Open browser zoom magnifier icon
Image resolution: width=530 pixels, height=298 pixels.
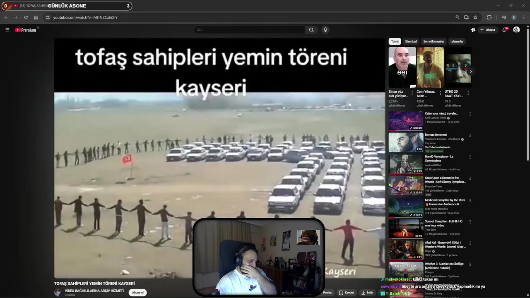[x=458, y=17]
